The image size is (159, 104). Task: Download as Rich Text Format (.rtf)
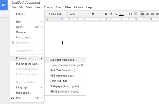(x=65, y=70)
